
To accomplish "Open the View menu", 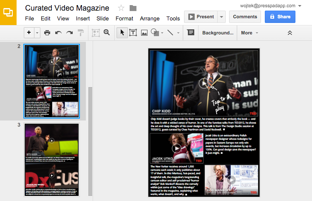I will coord(63,19).
